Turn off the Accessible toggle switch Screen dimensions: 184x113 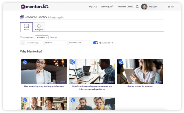click(x=95, y=43)
